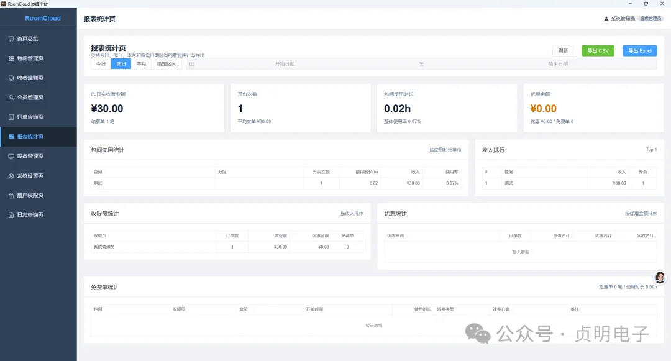671x361 pixels.
Task: Click the 系统设置页 gear icon
Action: [11, 176]
